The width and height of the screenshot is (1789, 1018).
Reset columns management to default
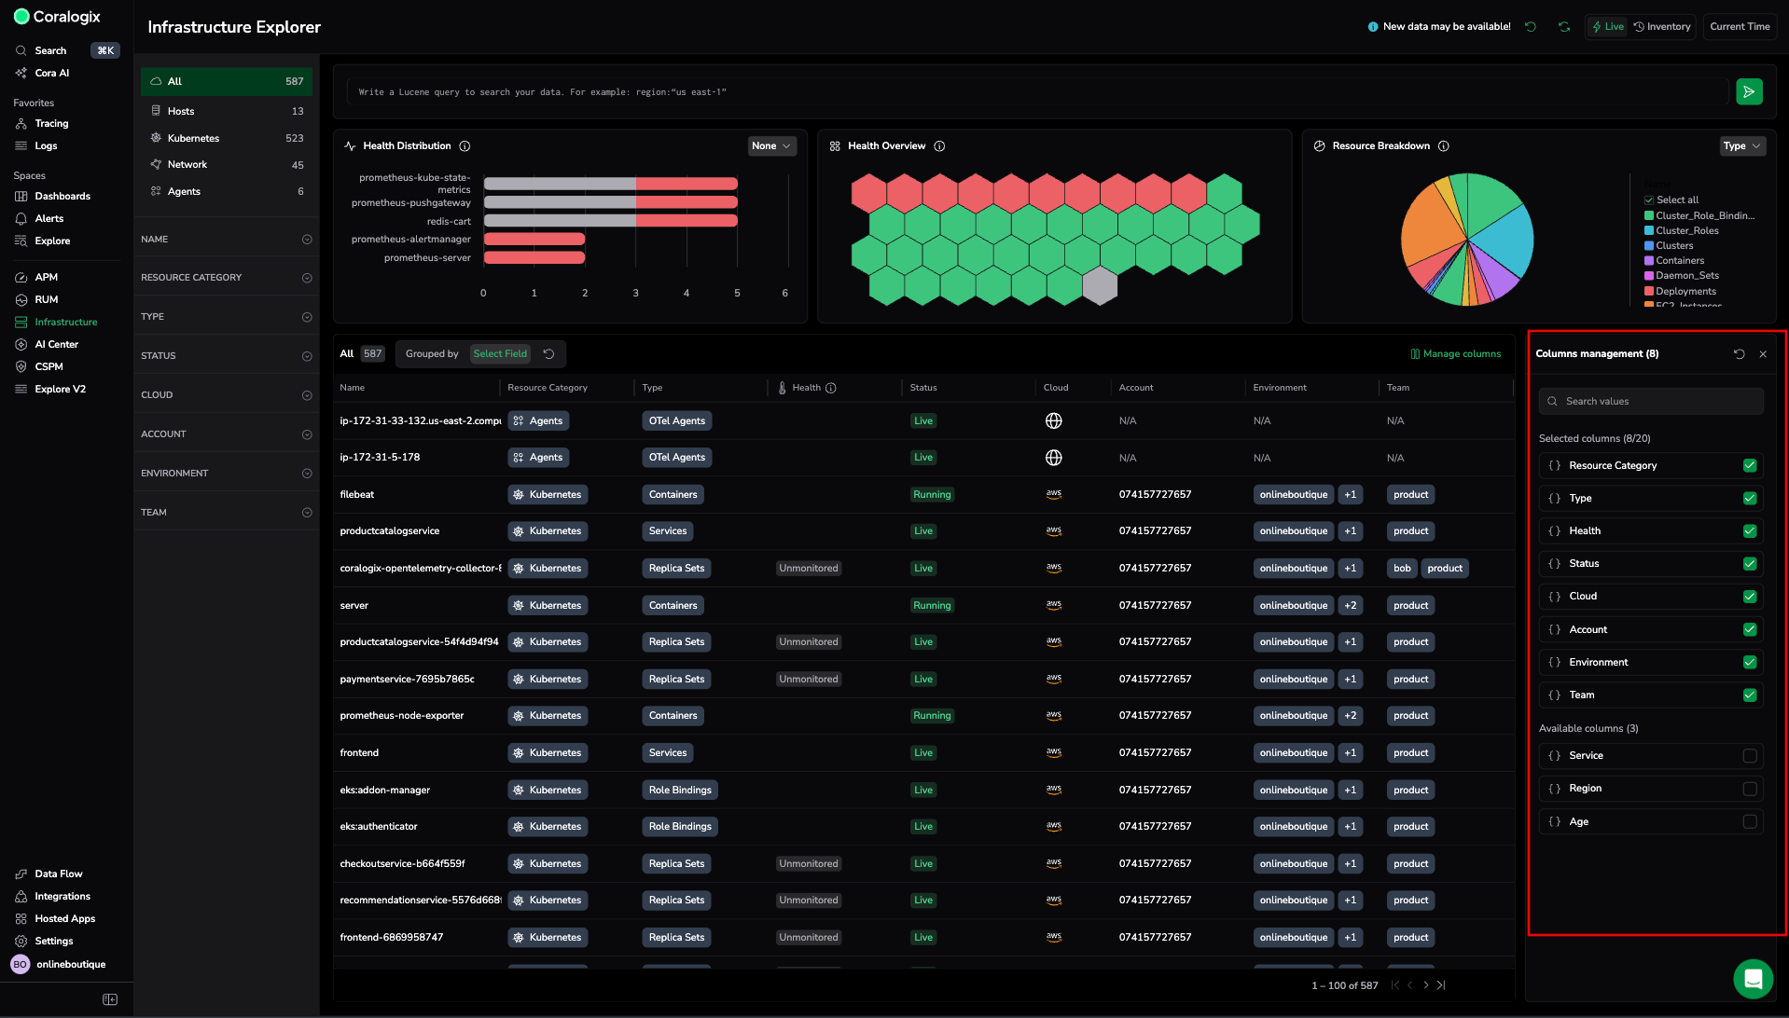pyautogui.click(x=1739, y=354)
